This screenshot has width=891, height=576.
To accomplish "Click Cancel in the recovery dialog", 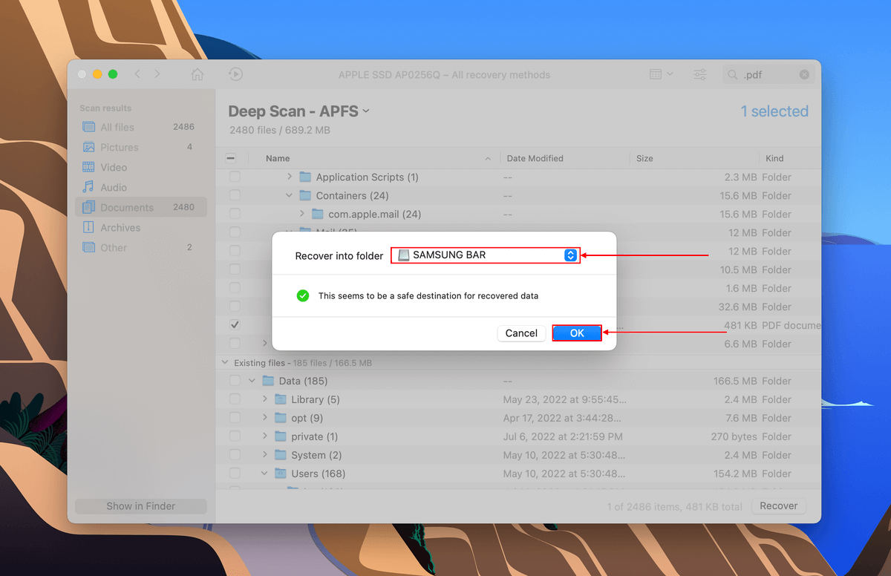I will 521,333.
